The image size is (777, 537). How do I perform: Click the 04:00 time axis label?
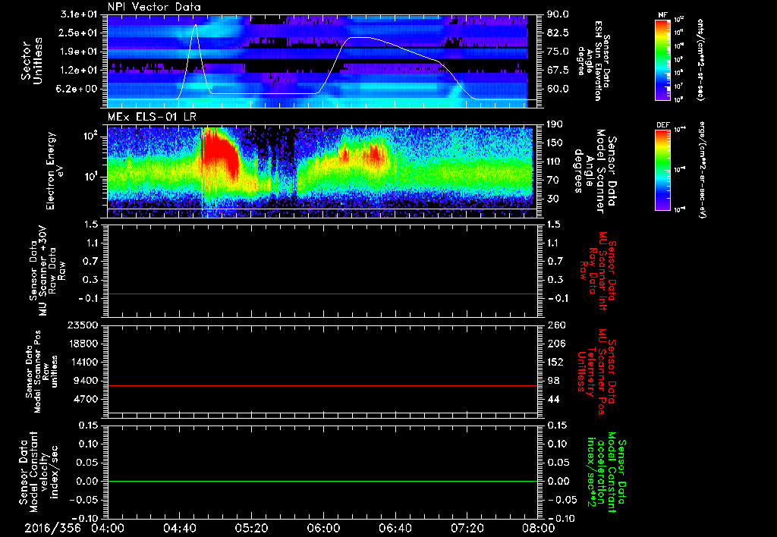(108, 529)
